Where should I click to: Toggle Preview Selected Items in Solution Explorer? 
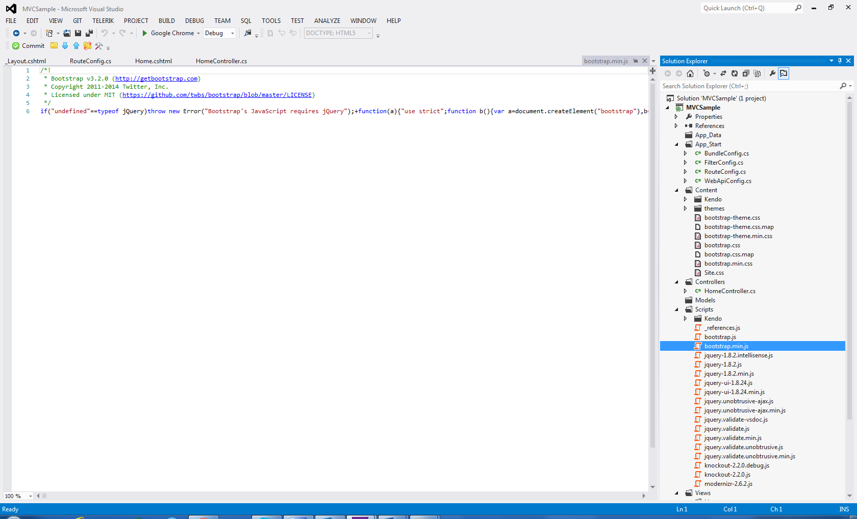pyautogui.click(x=784, y=73)
